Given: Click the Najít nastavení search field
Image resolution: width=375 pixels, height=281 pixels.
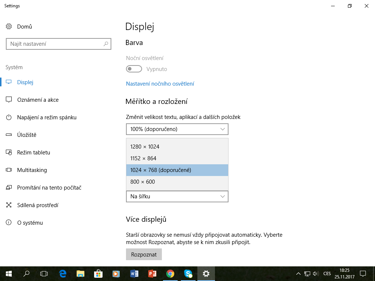Looking at the screenshot, I should pos(59,44).
